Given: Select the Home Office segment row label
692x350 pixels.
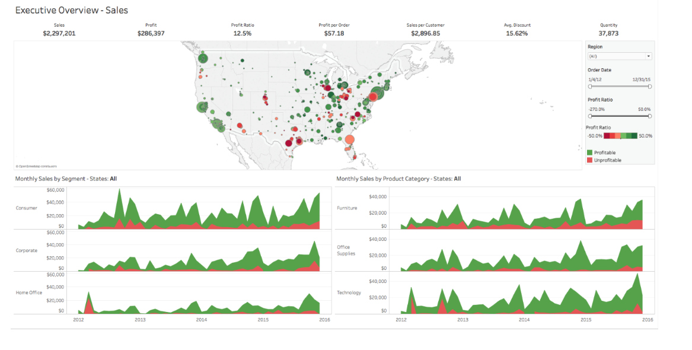Looking at the screenshot, I should 28,293.
